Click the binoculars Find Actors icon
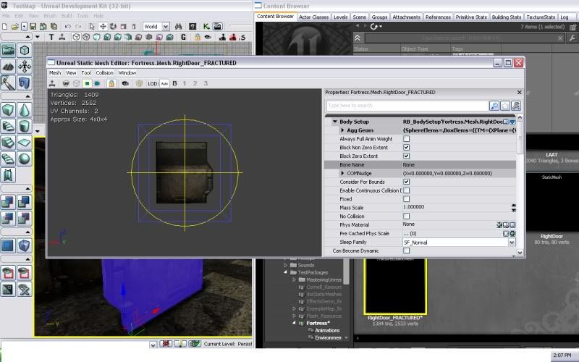 point(179,27)
